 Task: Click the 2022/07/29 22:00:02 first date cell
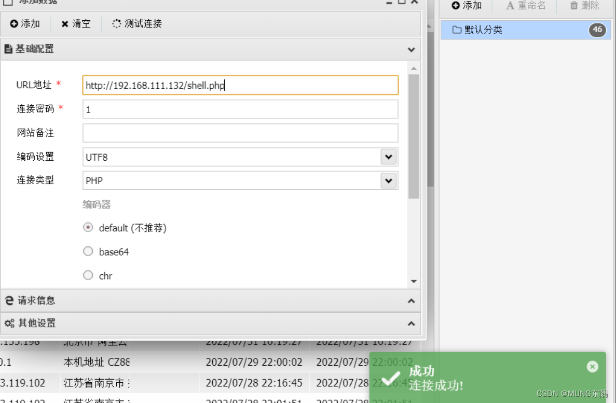tap(254, 362)
